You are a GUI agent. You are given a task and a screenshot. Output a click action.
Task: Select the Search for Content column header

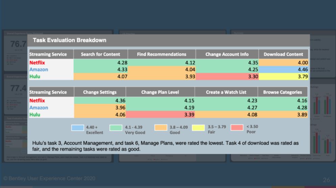(x=100, y=54)
